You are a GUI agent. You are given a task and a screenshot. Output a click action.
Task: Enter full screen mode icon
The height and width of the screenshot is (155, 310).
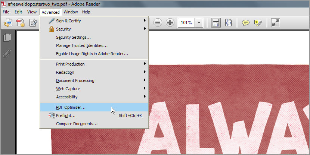pos(275,23)
